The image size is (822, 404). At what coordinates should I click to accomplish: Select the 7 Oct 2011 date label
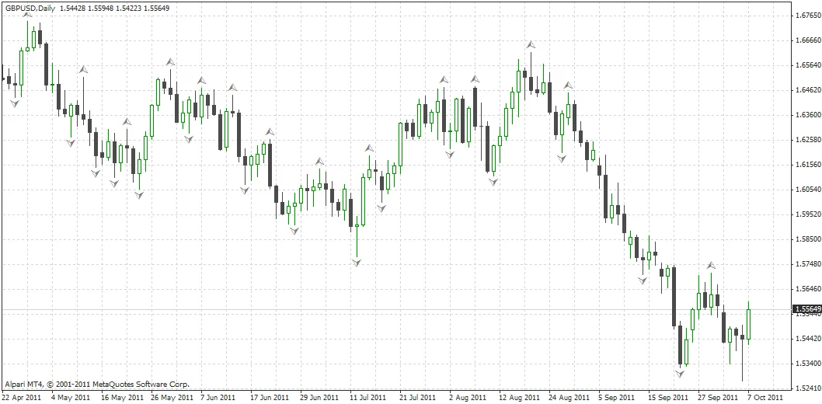click(765, 398)
